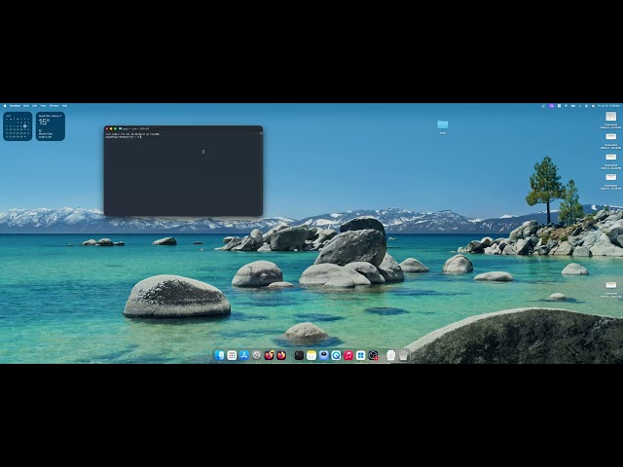Click the battery icon in menu bar
Screen dimensions: 623x467
coord(573,106)
